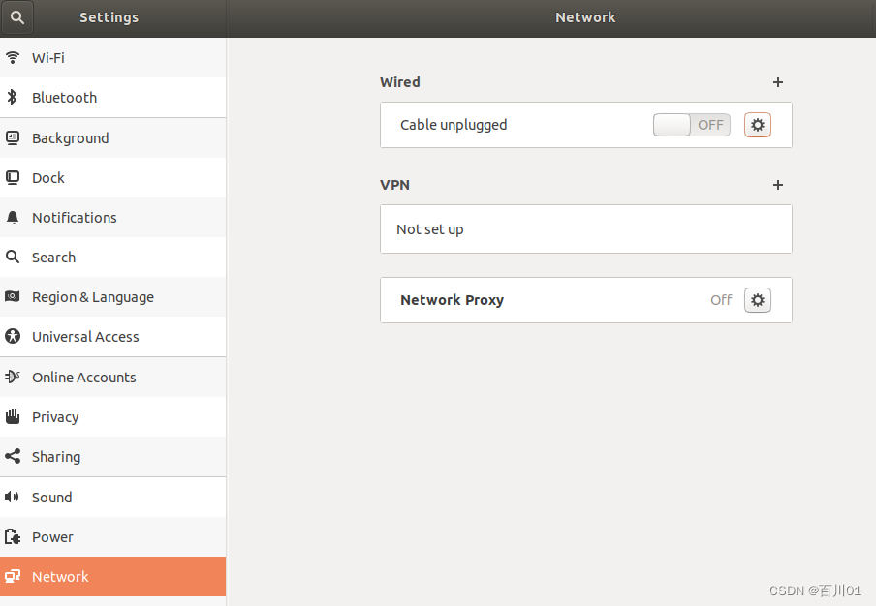This screenshot has height=606, width=876.
Task: Click the Power battery icon
Action: point(13,537)
